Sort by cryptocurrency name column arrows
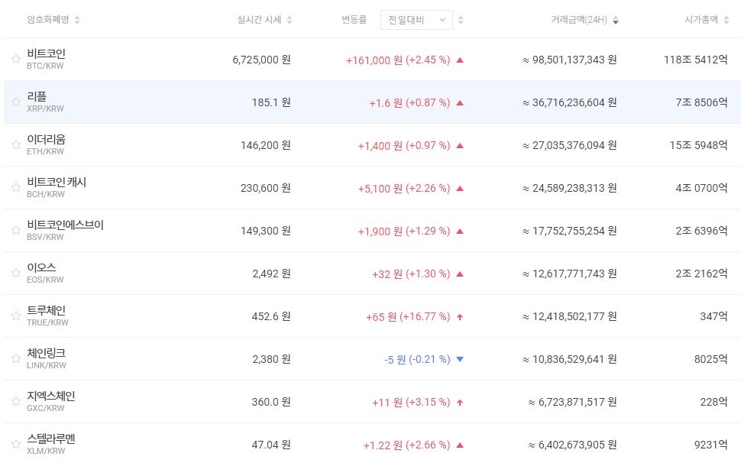Image resolution: width=741 pixels, height=463 pixels. 77,20
